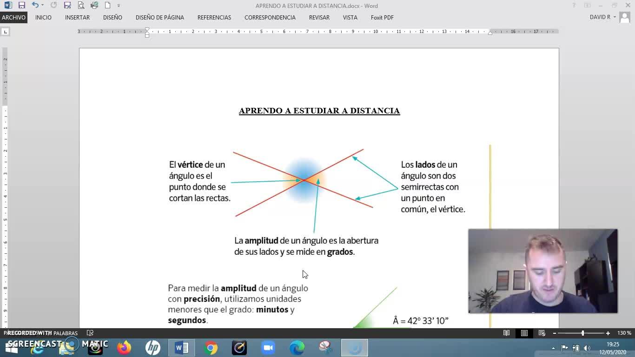
Task: Click the Save As icon with pencil
Action: (x=67, y=6)
